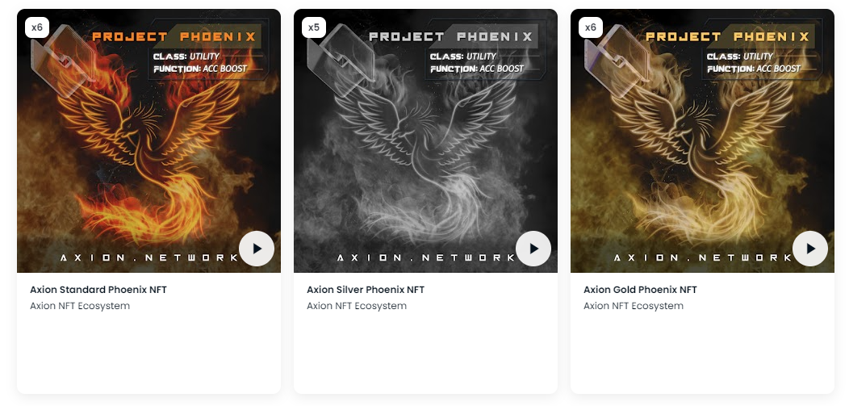Open the Axion Gold Phoenix NFT title
Screen dimensions: 849x406
(640, 290)
